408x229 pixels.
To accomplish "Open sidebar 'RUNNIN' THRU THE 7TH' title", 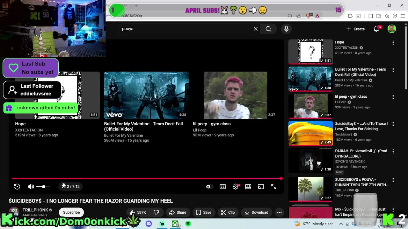I will 362,182.
